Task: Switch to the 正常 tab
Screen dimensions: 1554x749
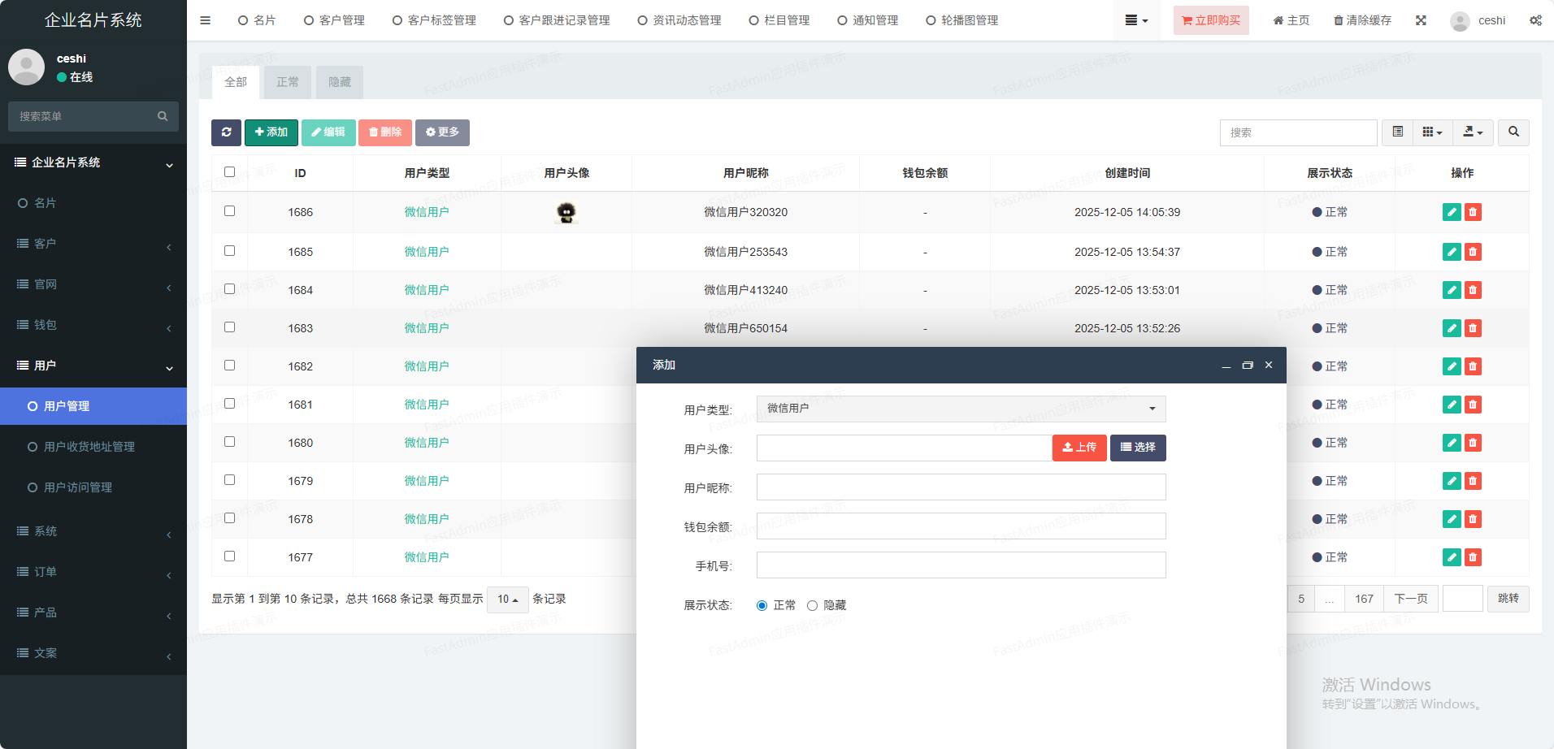Action: tap(288, 82)
